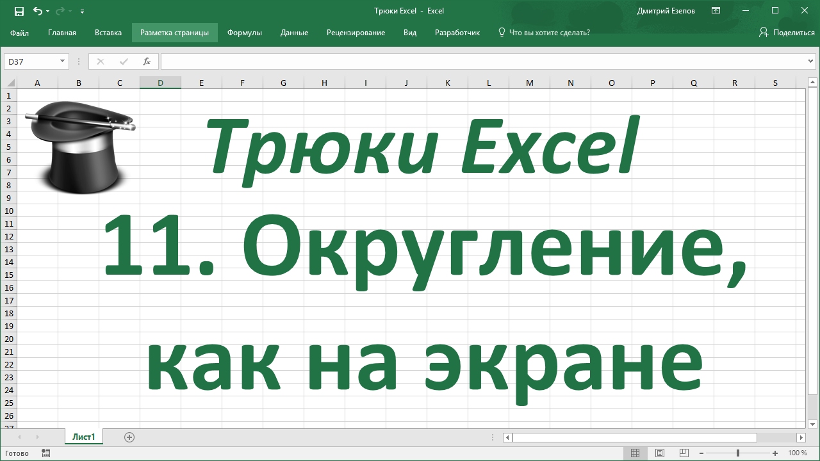This screenshot has width=820, height=461.
Task: Switch to Normal view in status bar
Action: (635, 453)
